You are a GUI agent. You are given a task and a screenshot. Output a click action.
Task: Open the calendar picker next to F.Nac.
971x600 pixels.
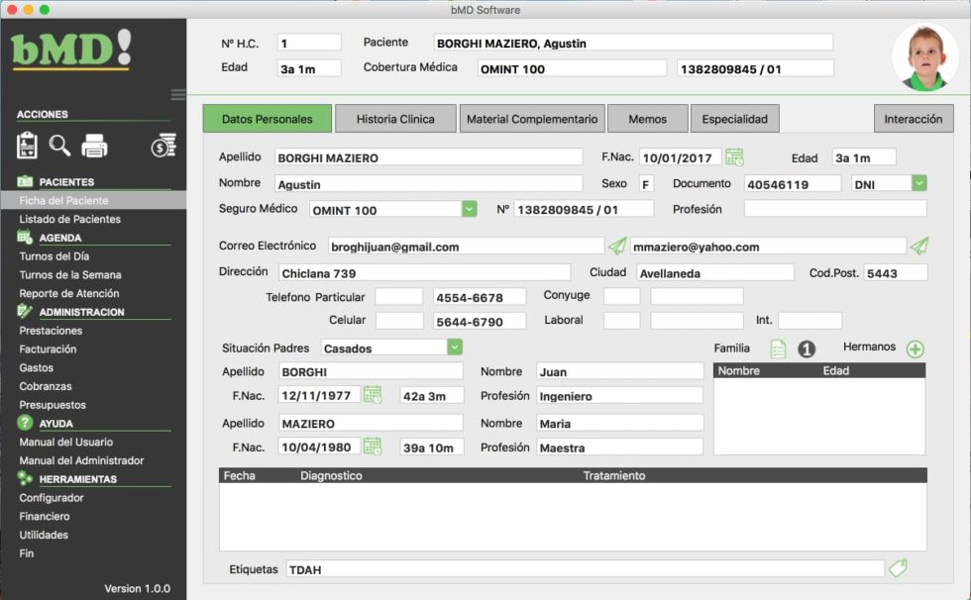735,155
